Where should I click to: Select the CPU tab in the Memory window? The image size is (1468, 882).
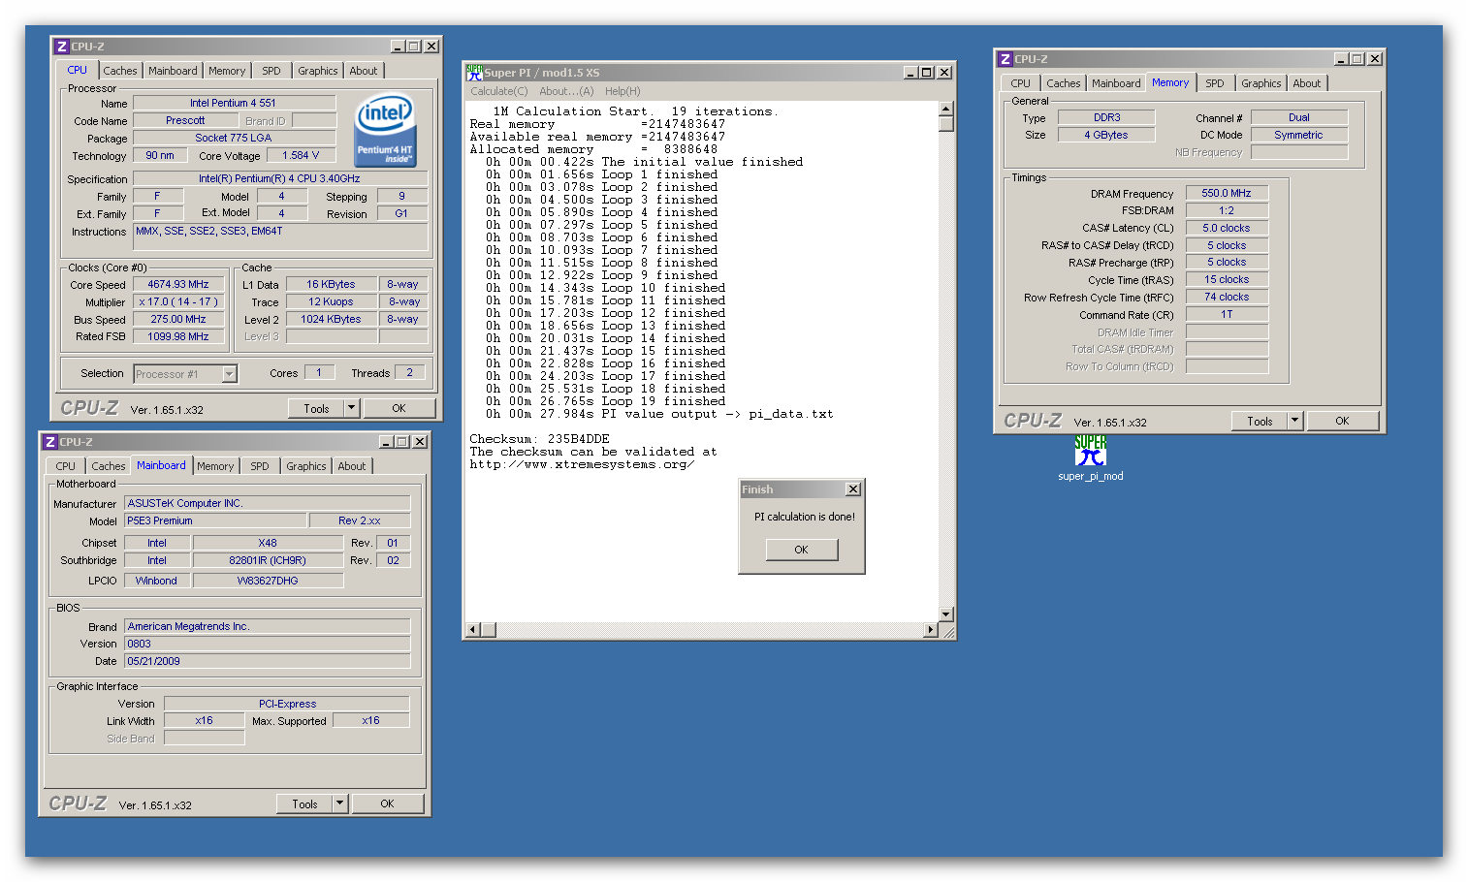point(1021,83)
